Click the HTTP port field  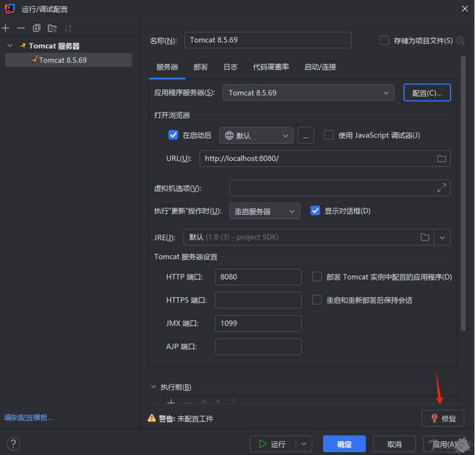(258, 277)
